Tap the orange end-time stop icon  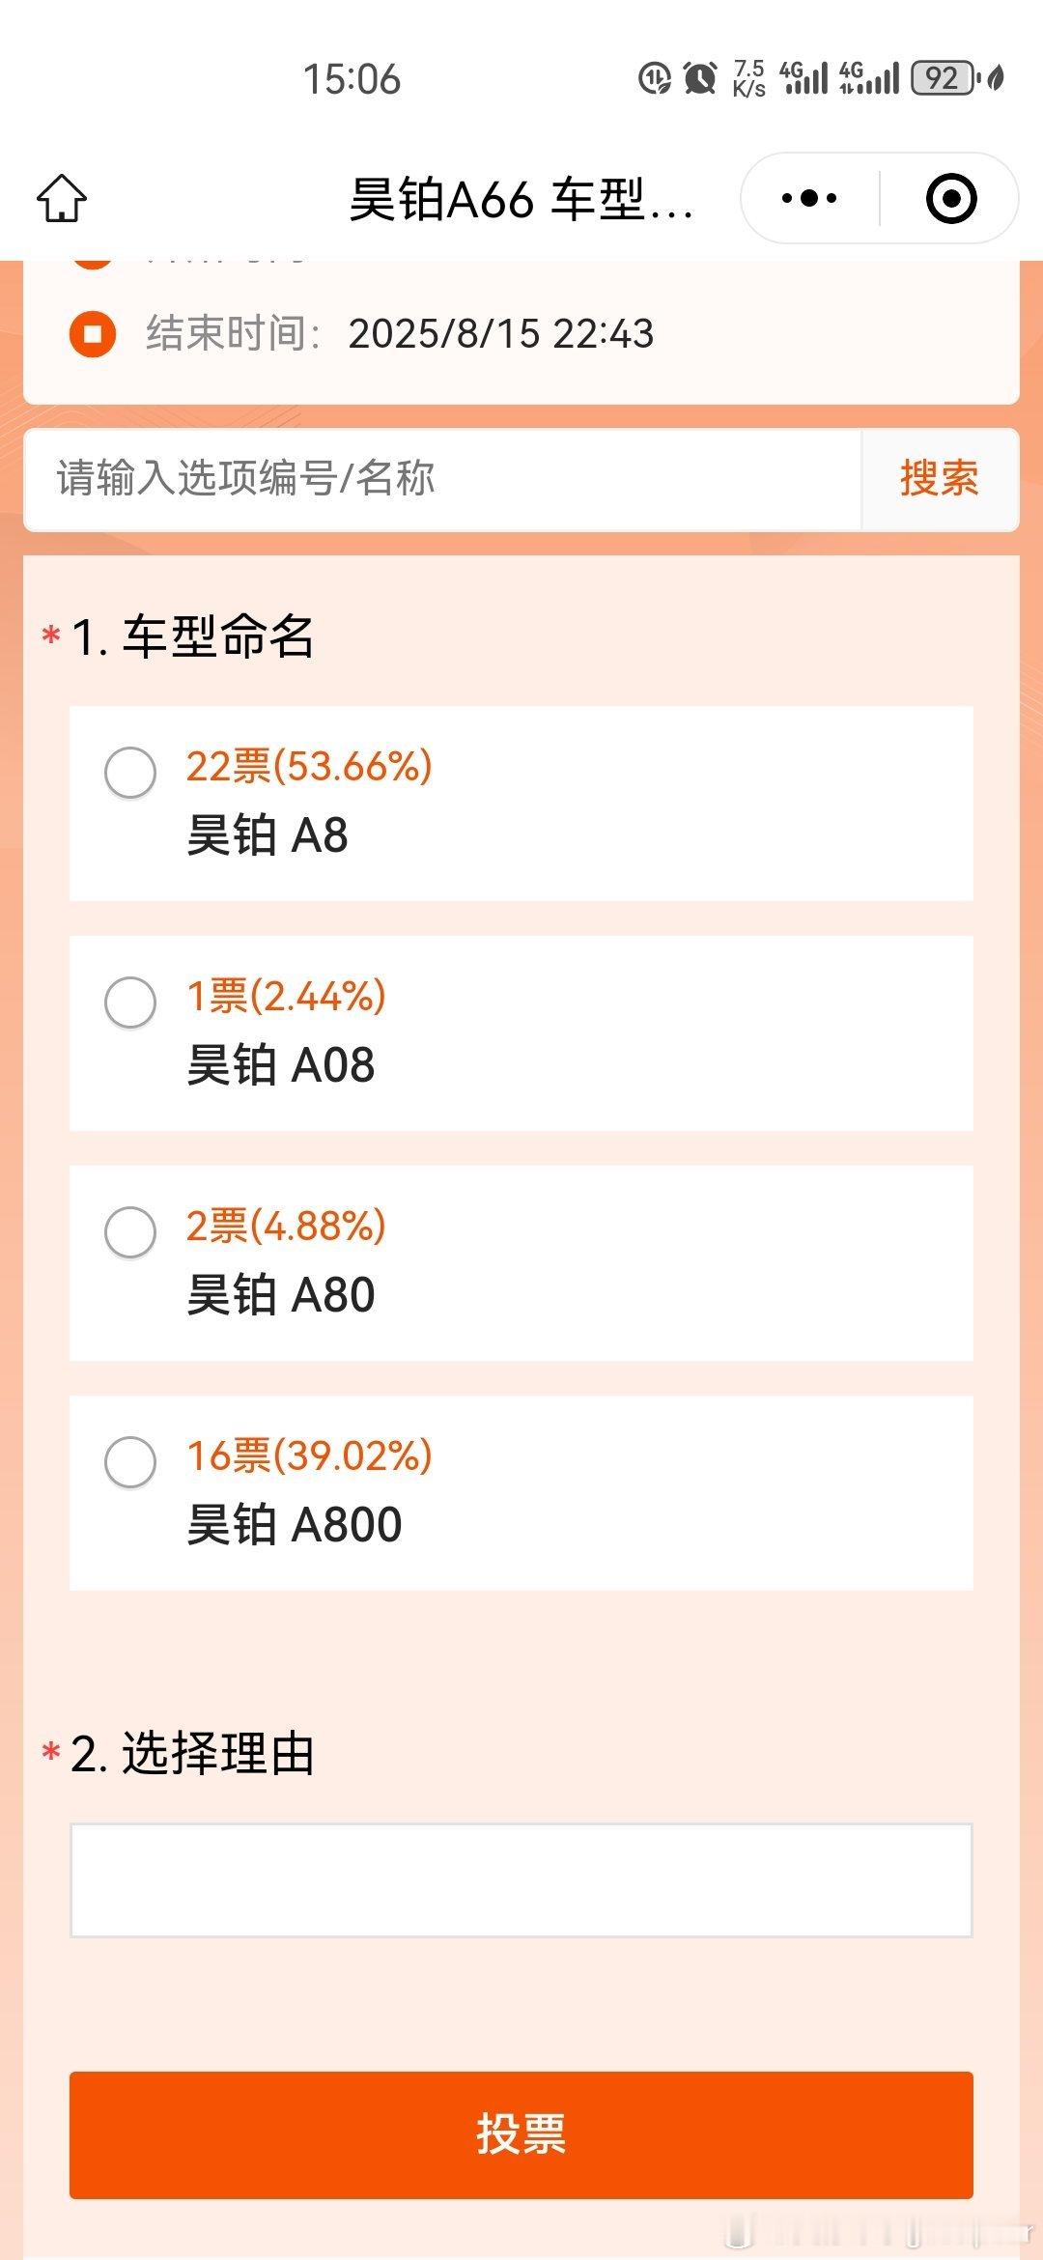93,334
